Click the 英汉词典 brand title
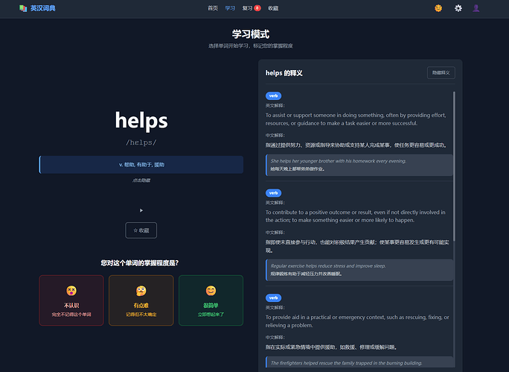Screen dimensions: 509x372 coord(43,8)
